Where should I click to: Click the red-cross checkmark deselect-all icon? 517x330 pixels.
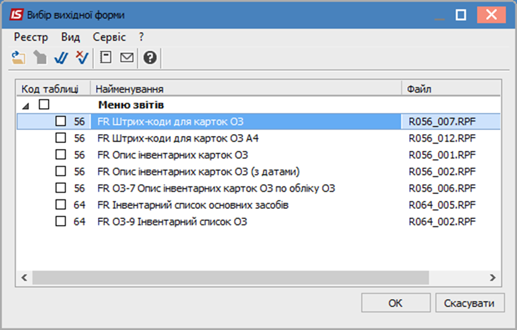pos(82,58)
